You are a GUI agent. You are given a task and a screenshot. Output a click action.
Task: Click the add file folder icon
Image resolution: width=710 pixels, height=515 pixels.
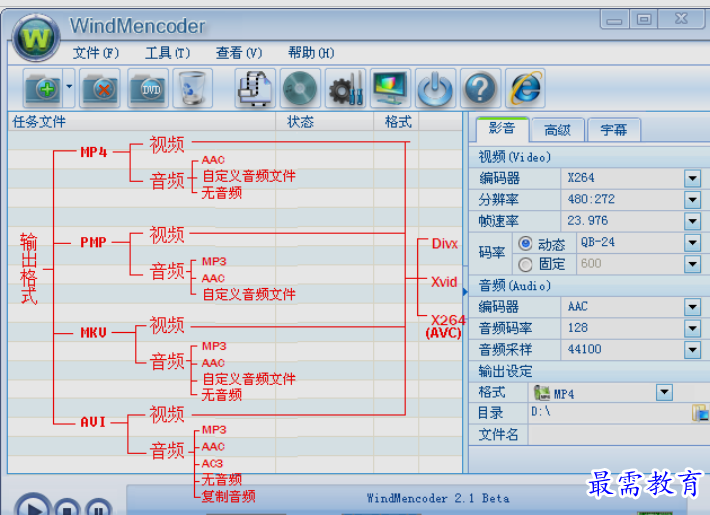point(43,88)
